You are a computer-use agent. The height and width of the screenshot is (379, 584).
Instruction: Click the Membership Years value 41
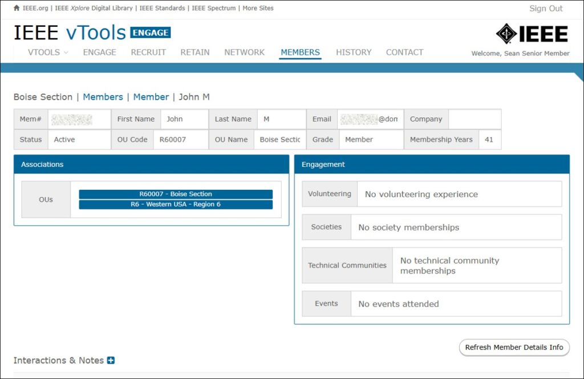pos(489,140)
